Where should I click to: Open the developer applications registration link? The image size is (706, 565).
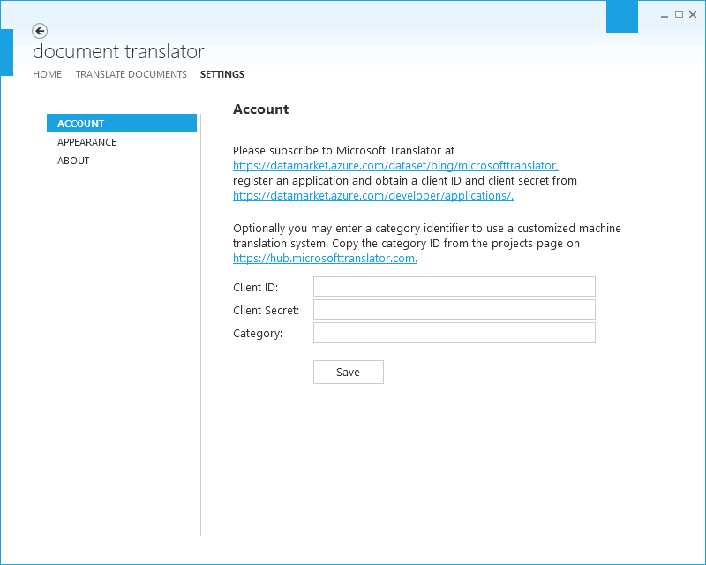[372, 195]
